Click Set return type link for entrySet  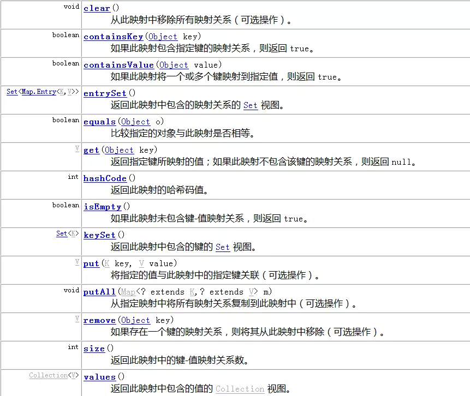point(12,92)
